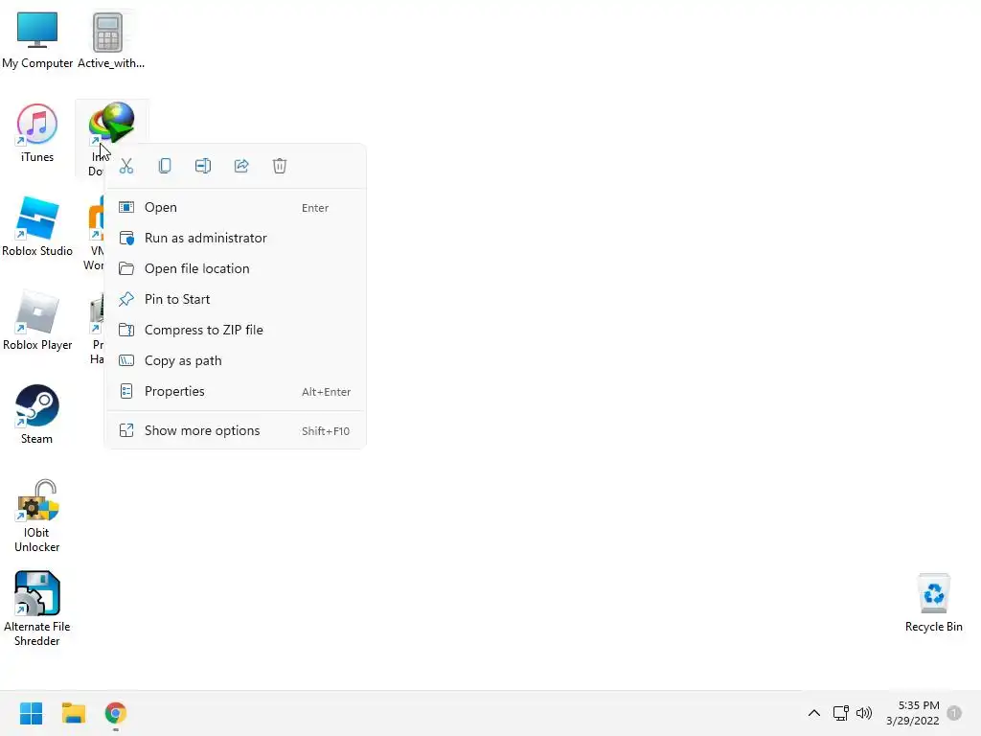This screenshot has width=981, height=736.
Task: Select Open from the context menu
Action: 236,207
